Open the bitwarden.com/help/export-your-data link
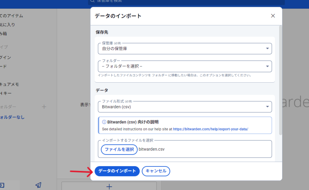Screen dimensions: 309x190 [x=210, y=129]
